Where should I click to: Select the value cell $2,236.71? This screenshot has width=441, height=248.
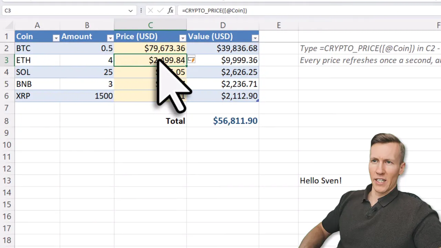pos(223,84)
